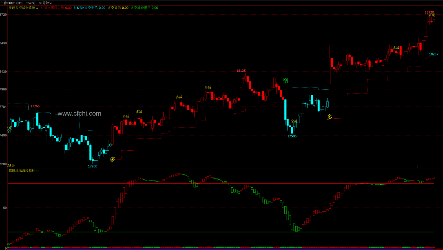Open the 30分钟 timeframe dropdown
Image resolution: width=443 pixels, height=250 pixels.
(45, 3)
